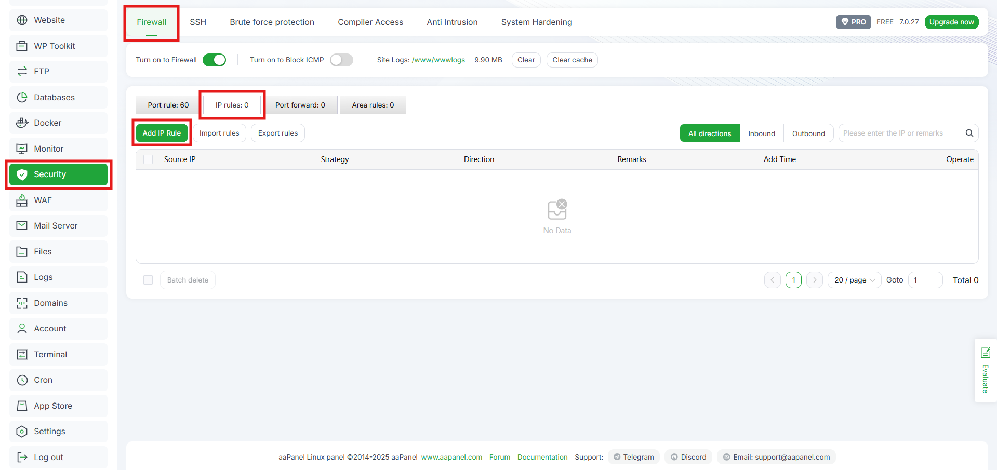
Task: Filter rules by Outbound direction
Action: pos(808,133)
